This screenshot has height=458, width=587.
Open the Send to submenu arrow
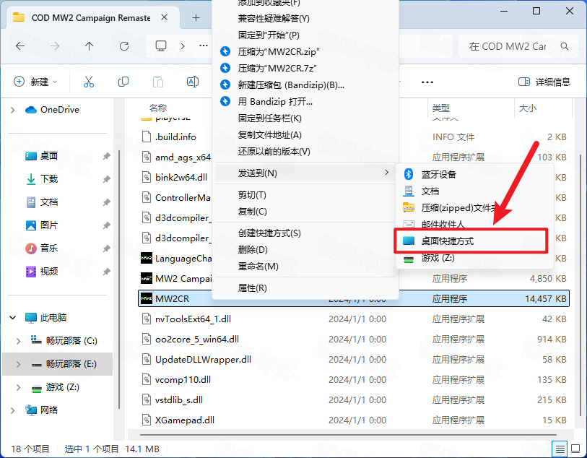tap(387, 173)
